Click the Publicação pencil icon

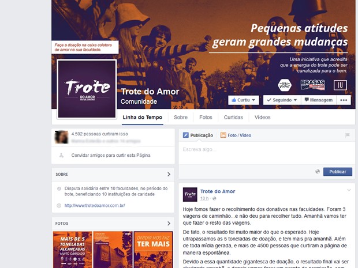(185, 135)
